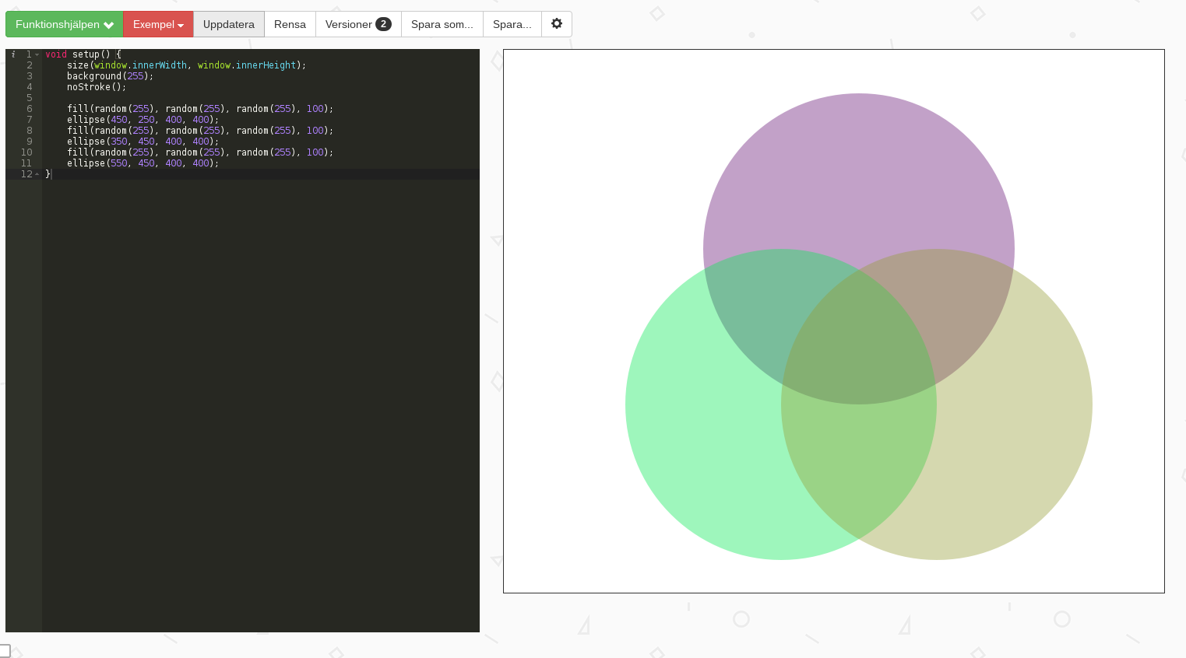The image size is (1186, 658).
Task: Click the ellipse(350, 450, 400, 400) line
Action: 143,142
